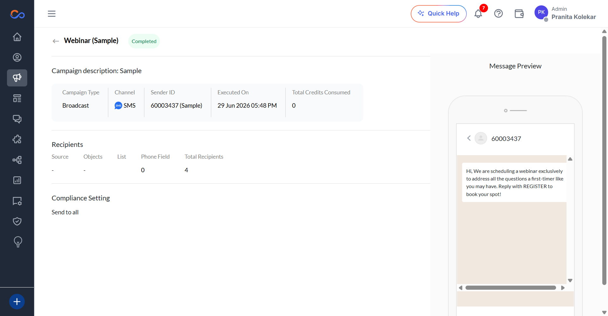Viewport: 608px width, 316px height.
Task: Click preview vertical scroll up arrow
Action: pyautogui.click(x=570, y=159)
